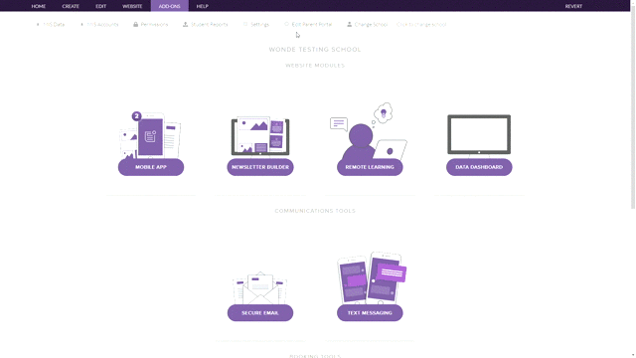The image size is (636, 358).
Task: Click the Remote Learning person illustration
Action: 369,131
